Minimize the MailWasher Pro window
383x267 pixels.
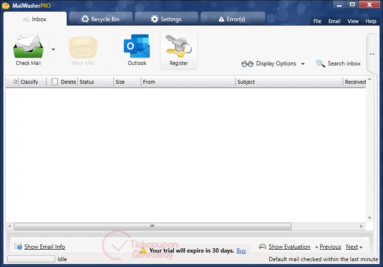339,4
